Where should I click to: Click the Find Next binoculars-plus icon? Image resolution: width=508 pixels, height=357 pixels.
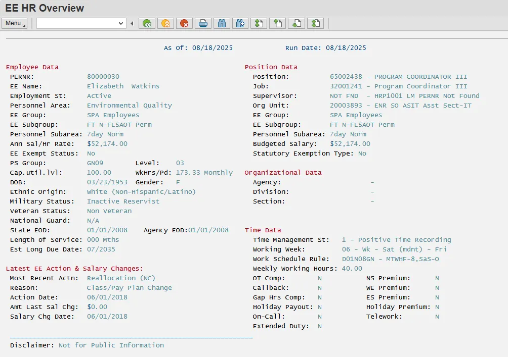240,23
